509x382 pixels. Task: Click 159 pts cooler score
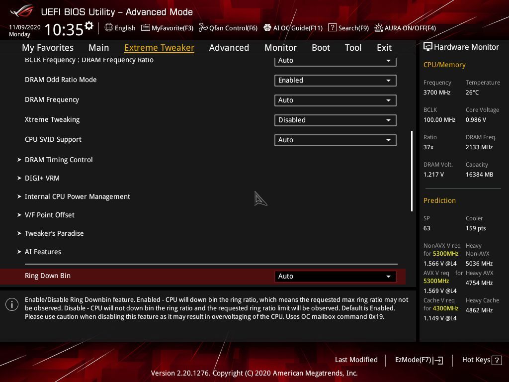(476, 228)
